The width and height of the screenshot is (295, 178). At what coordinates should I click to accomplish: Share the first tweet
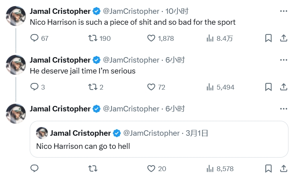pyautogui.click(x=284, y=38)
